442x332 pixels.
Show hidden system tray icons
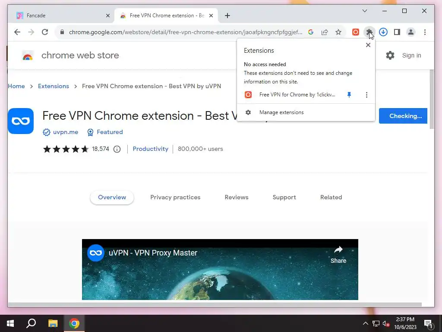coord(365,323)
